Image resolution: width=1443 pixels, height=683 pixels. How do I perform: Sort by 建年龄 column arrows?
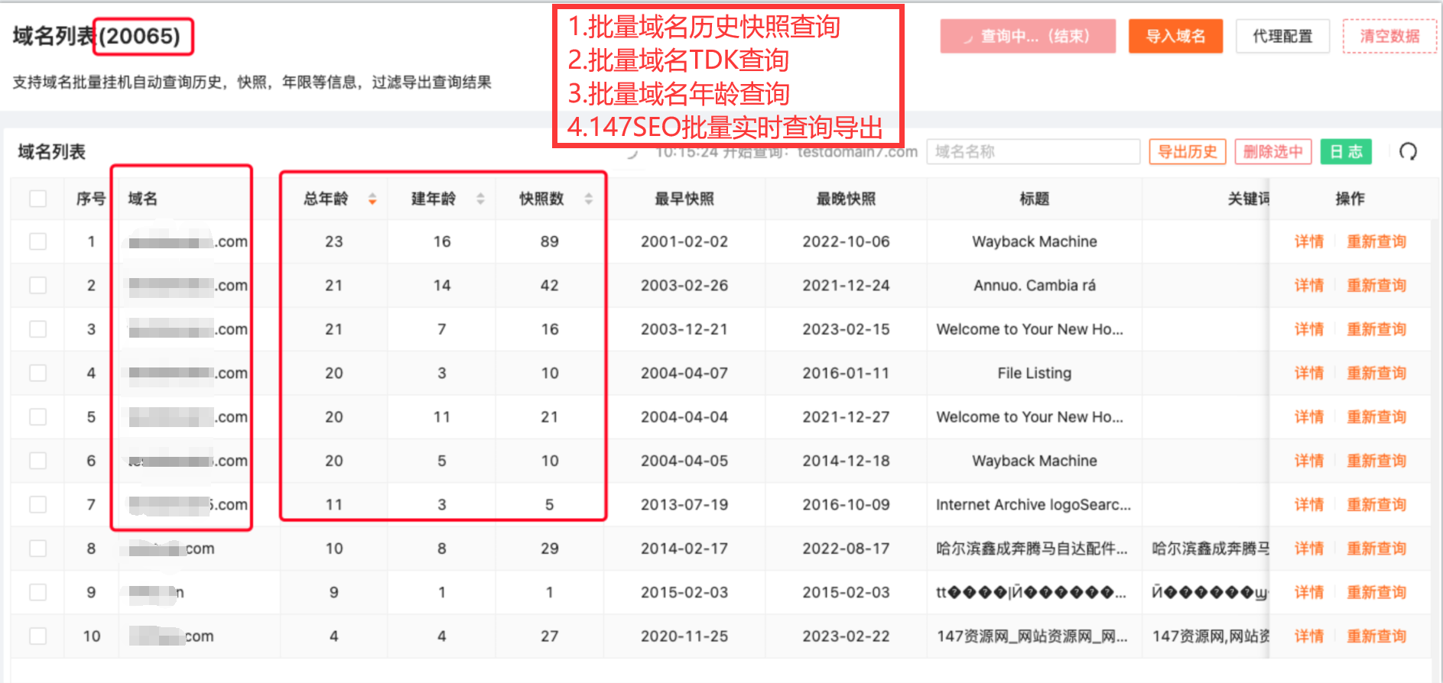(480, 199)
